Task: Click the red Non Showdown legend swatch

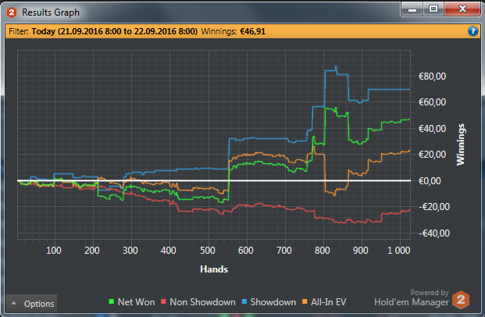Action: pyautogui.click(x=164, y=301)
